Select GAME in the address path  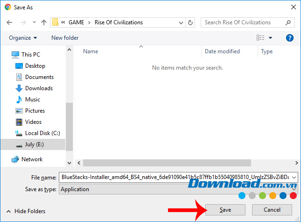[x=76, y=22]
